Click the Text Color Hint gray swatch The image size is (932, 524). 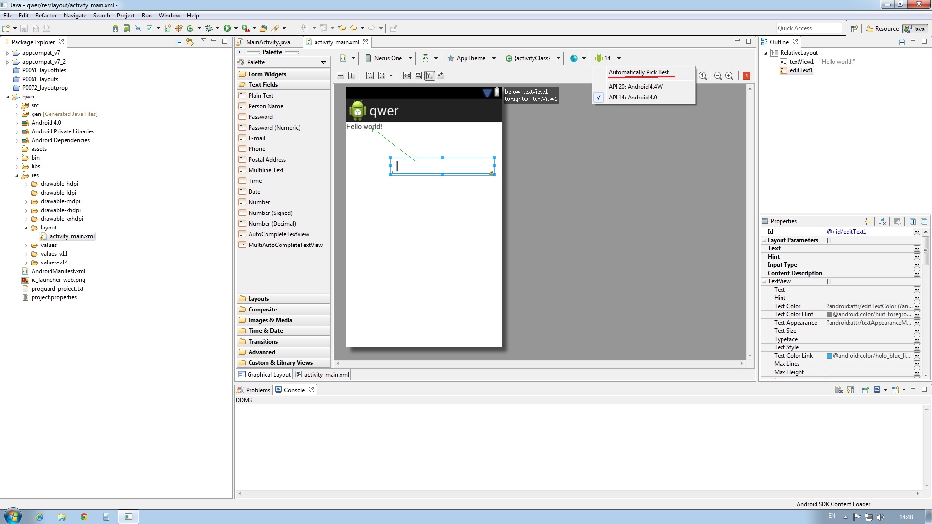830,315
